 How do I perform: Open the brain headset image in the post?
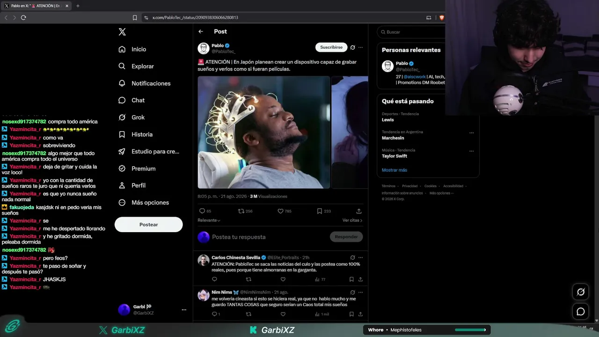(264, 132)
